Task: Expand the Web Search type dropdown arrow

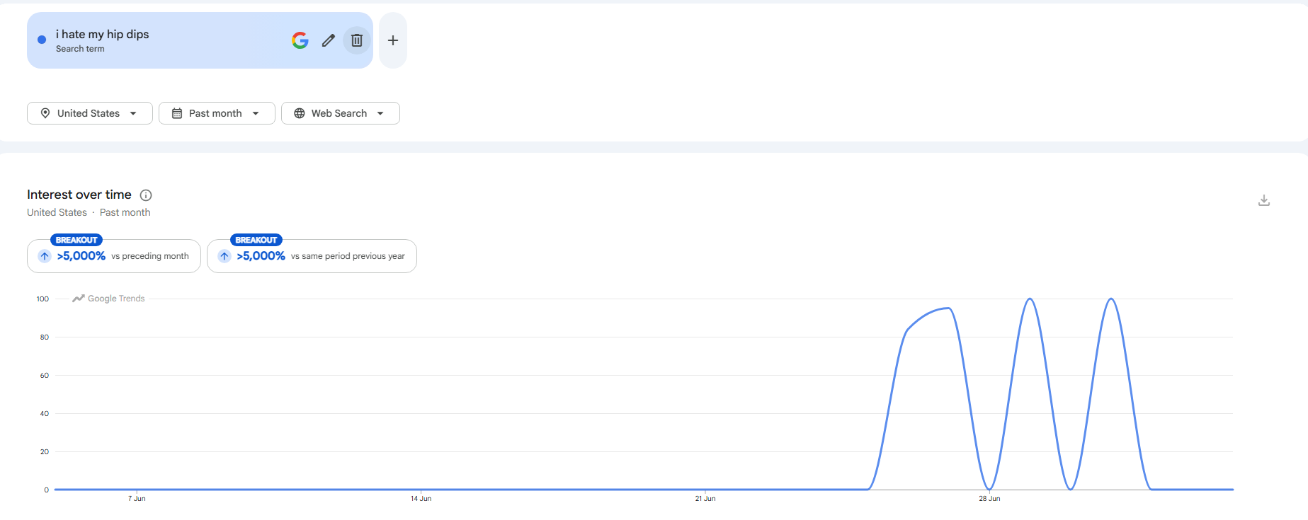Action: pyautogui.click(x=380, y=113)
